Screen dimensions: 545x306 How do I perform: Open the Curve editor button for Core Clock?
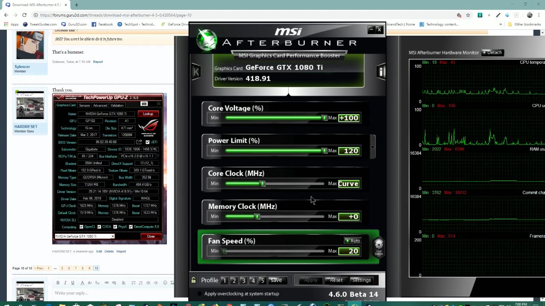tap(349, 184)
